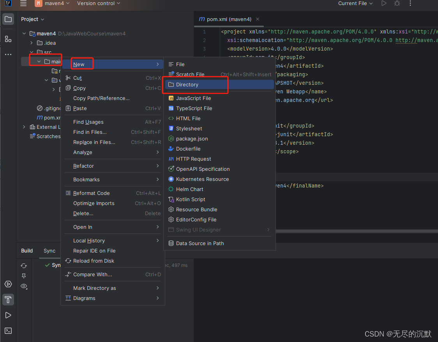Show more tool windows ellipsis
The height and width of the screenshot is (342, 438).
(8, 54)
